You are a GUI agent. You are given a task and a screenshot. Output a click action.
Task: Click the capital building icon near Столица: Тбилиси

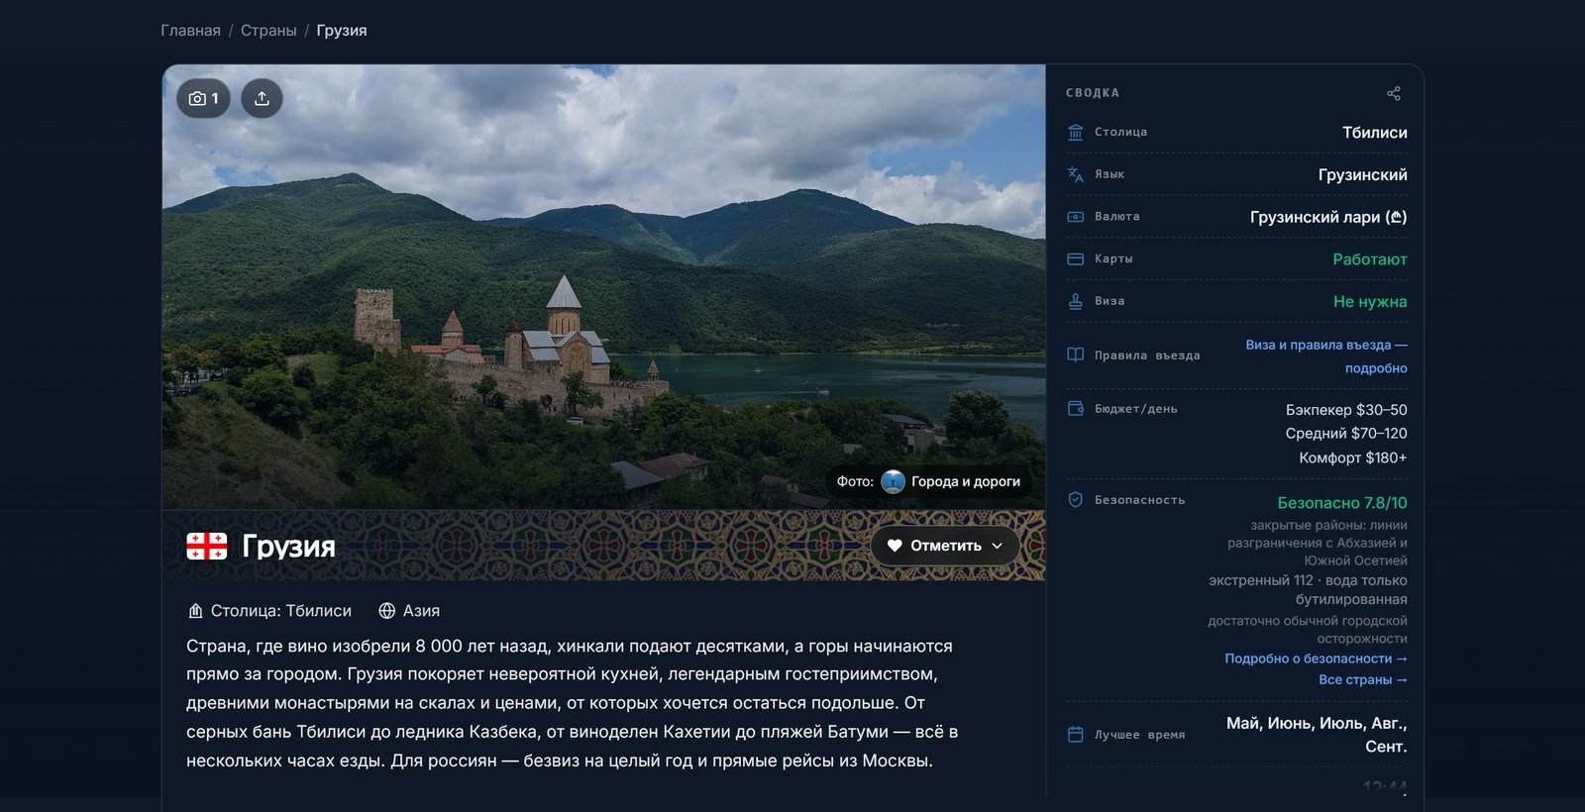pos(195,611)
